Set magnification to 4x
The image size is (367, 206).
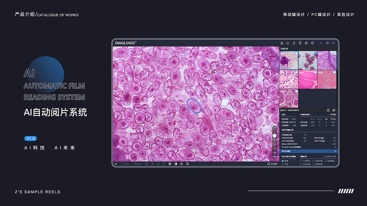click(275, 140)
